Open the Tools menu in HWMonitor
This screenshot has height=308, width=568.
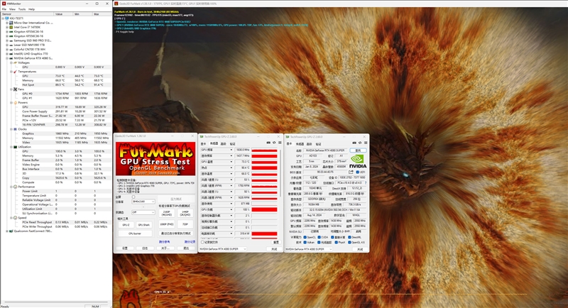click(x=22, y=9)
